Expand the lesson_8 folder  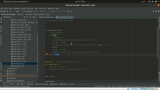(x=5, y=73)
